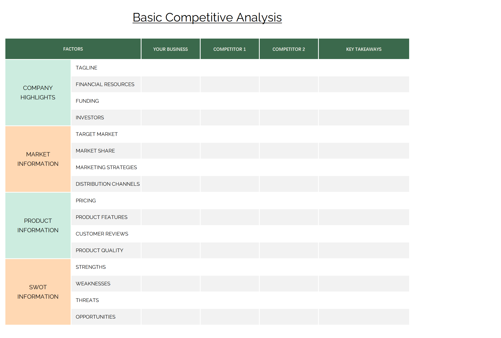
Task: Click Your Business cell for Financial Resources
Action: click(171, 84)
